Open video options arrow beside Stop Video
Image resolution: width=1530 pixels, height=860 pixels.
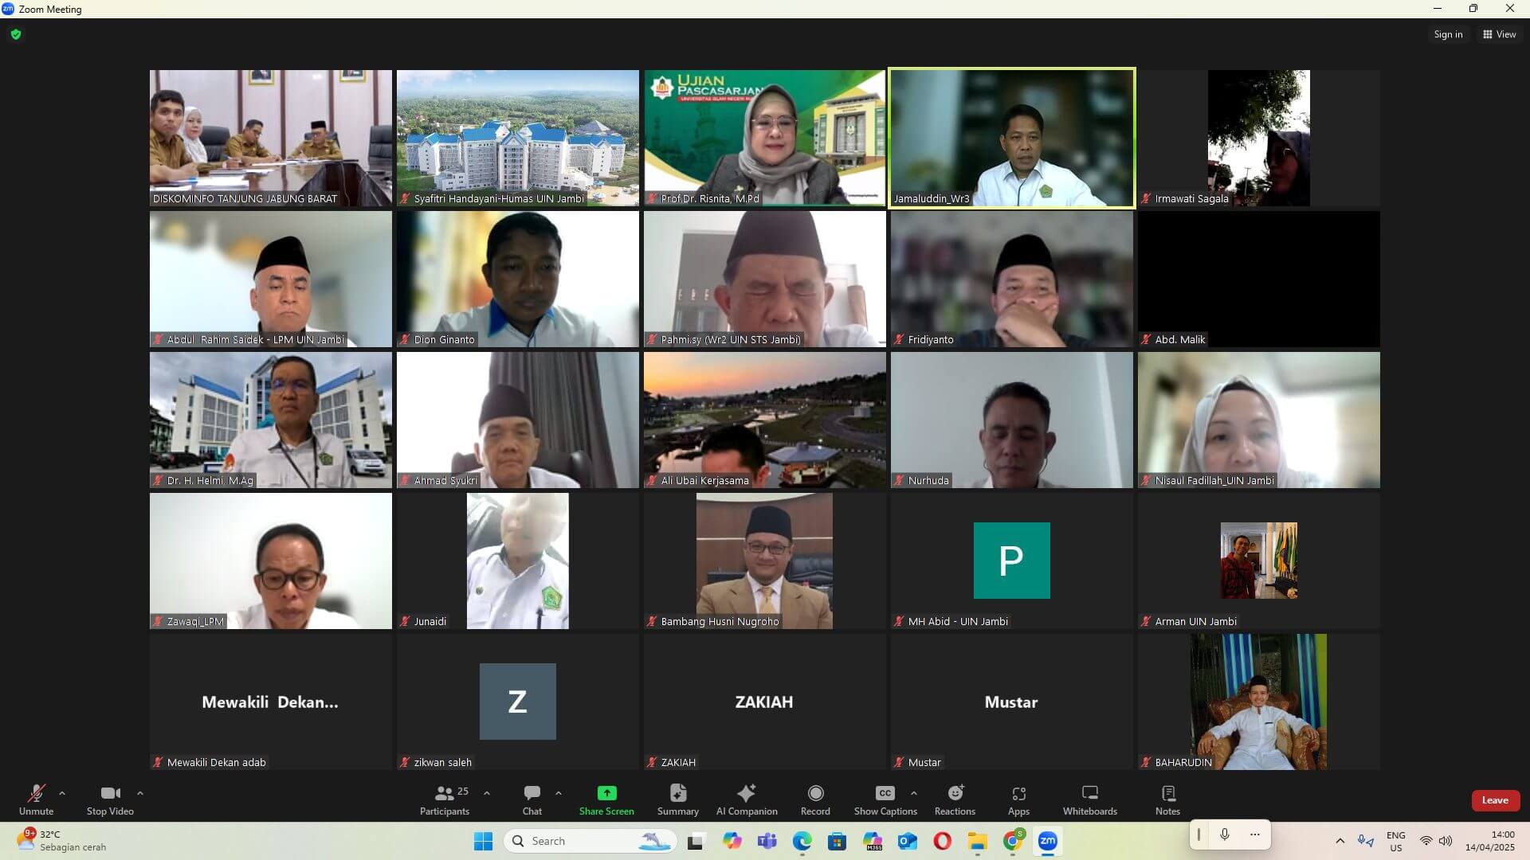click(140, 793)
